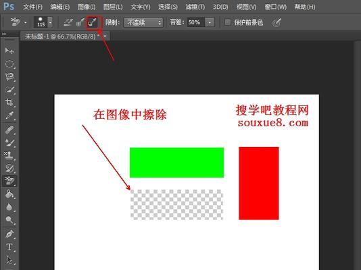Select the Polygonal Lasso tool

[x=9, y=77]
